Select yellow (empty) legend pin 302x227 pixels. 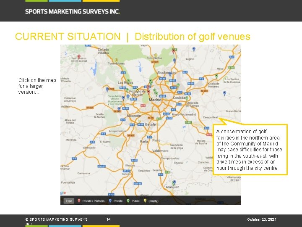click(x=145, y=201)
